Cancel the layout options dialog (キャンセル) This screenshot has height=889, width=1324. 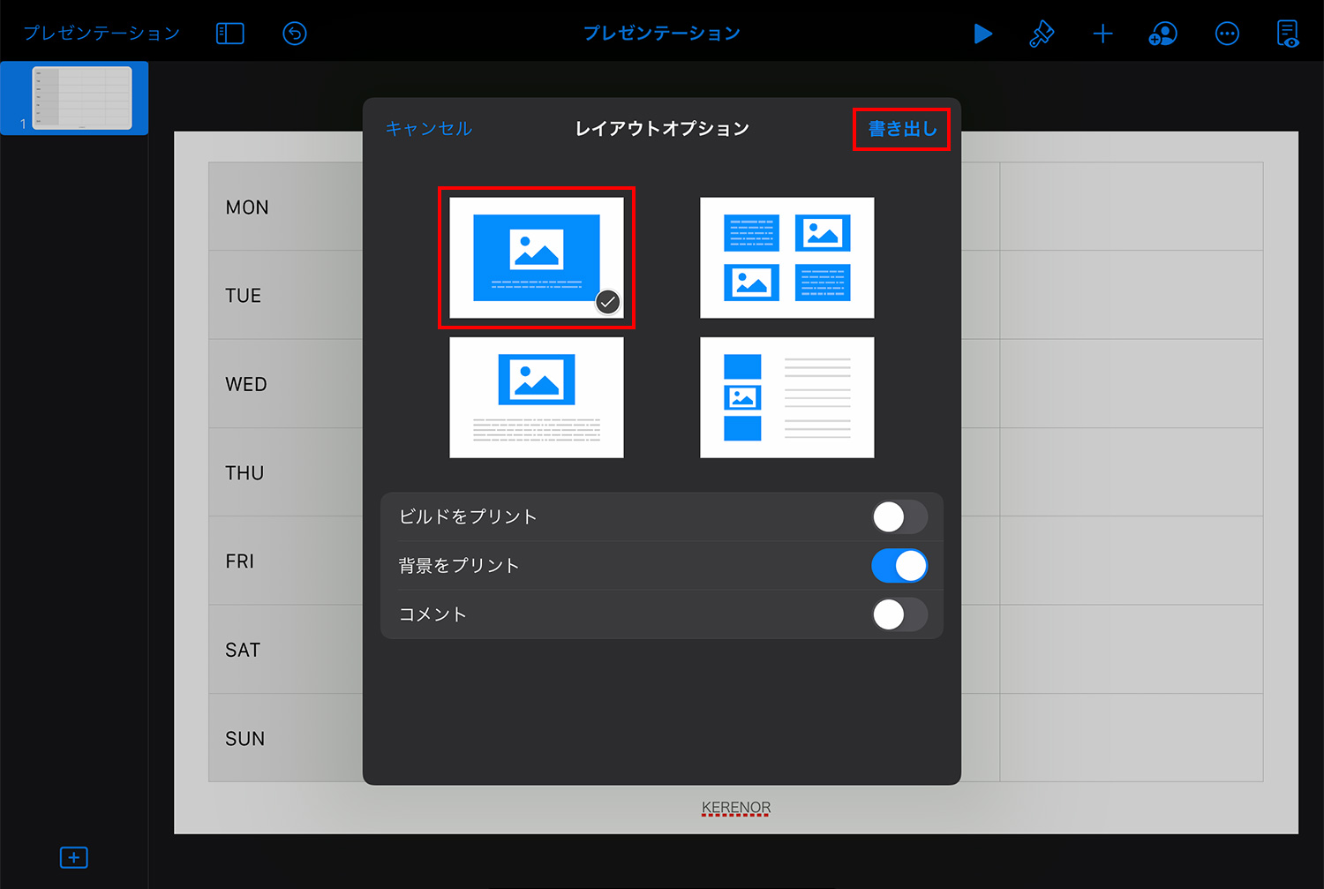(x=428, y=129)
